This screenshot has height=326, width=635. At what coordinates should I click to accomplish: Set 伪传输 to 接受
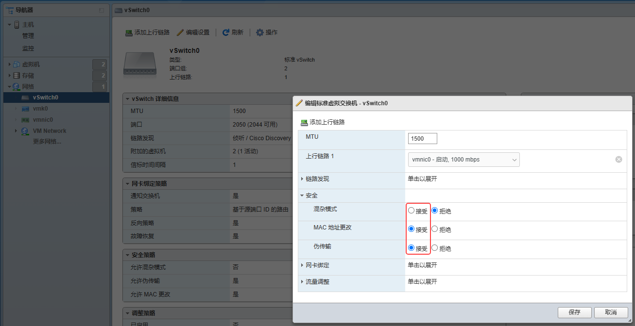click(x=412, y=248)
